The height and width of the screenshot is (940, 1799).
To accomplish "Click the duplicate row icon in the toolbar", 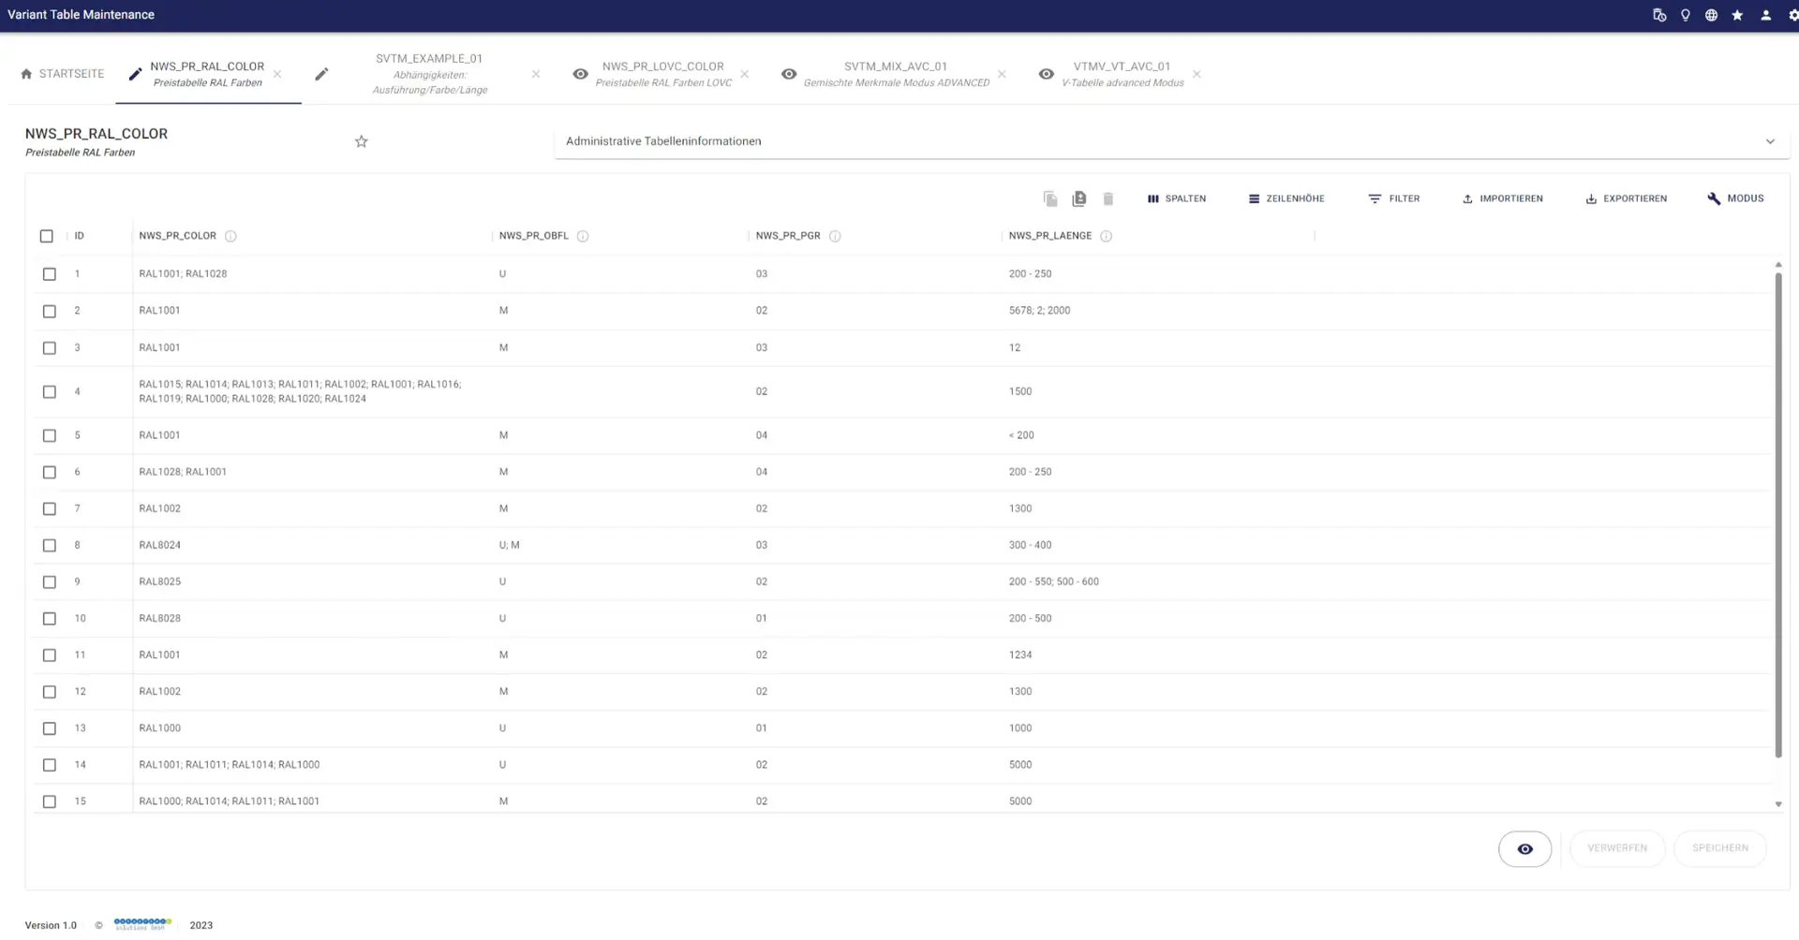I will tap(1078, 198).
